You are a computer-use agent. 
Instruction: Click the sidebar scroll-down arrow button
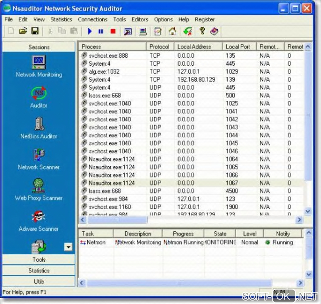tap(68, 247)
